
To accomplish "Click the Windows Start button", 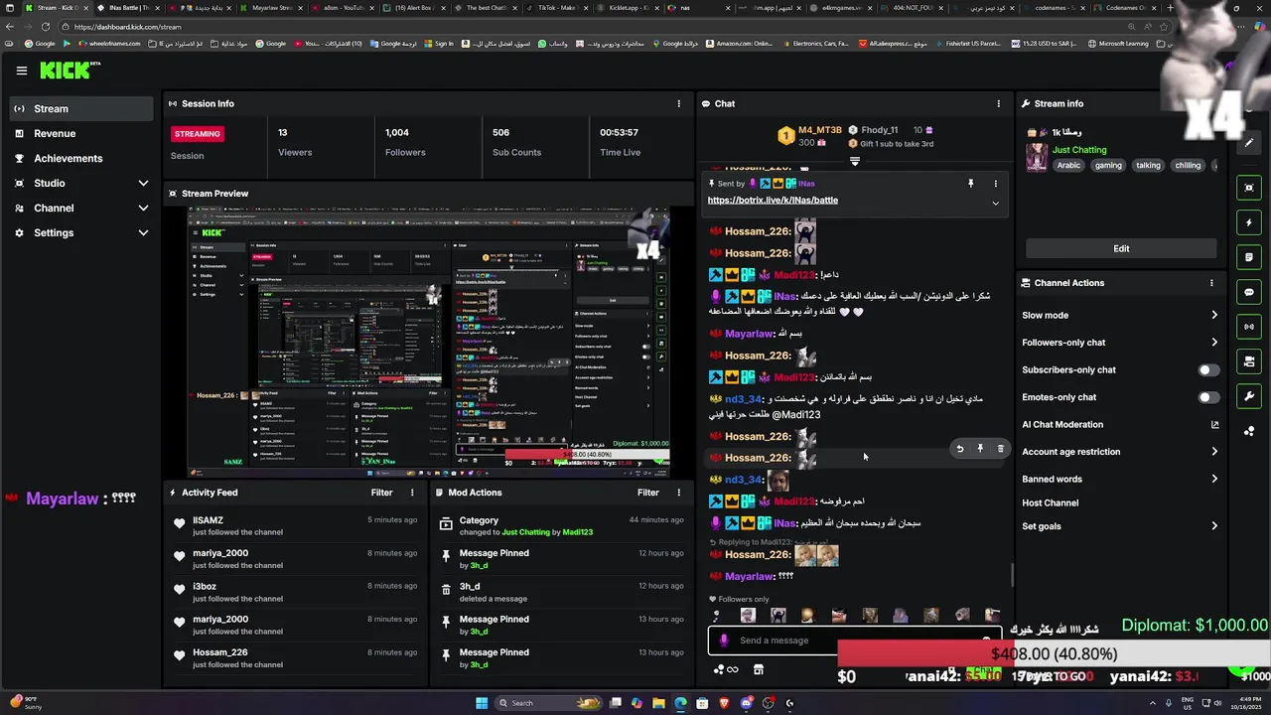I will tap(482, 703).
